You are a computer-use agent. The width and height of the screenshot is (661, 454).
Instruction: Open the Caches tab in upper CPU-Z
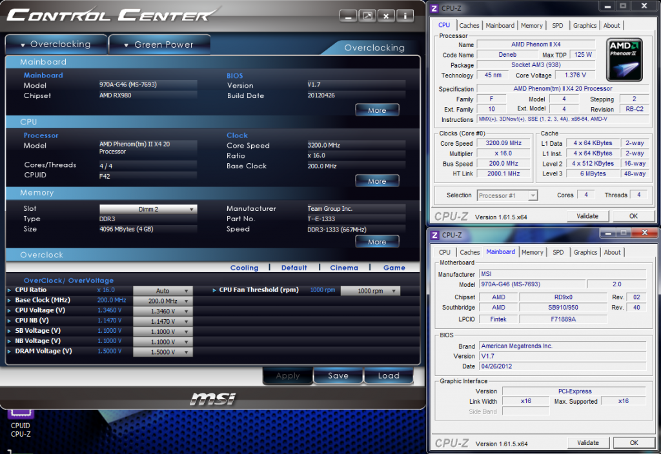[469, 26]
